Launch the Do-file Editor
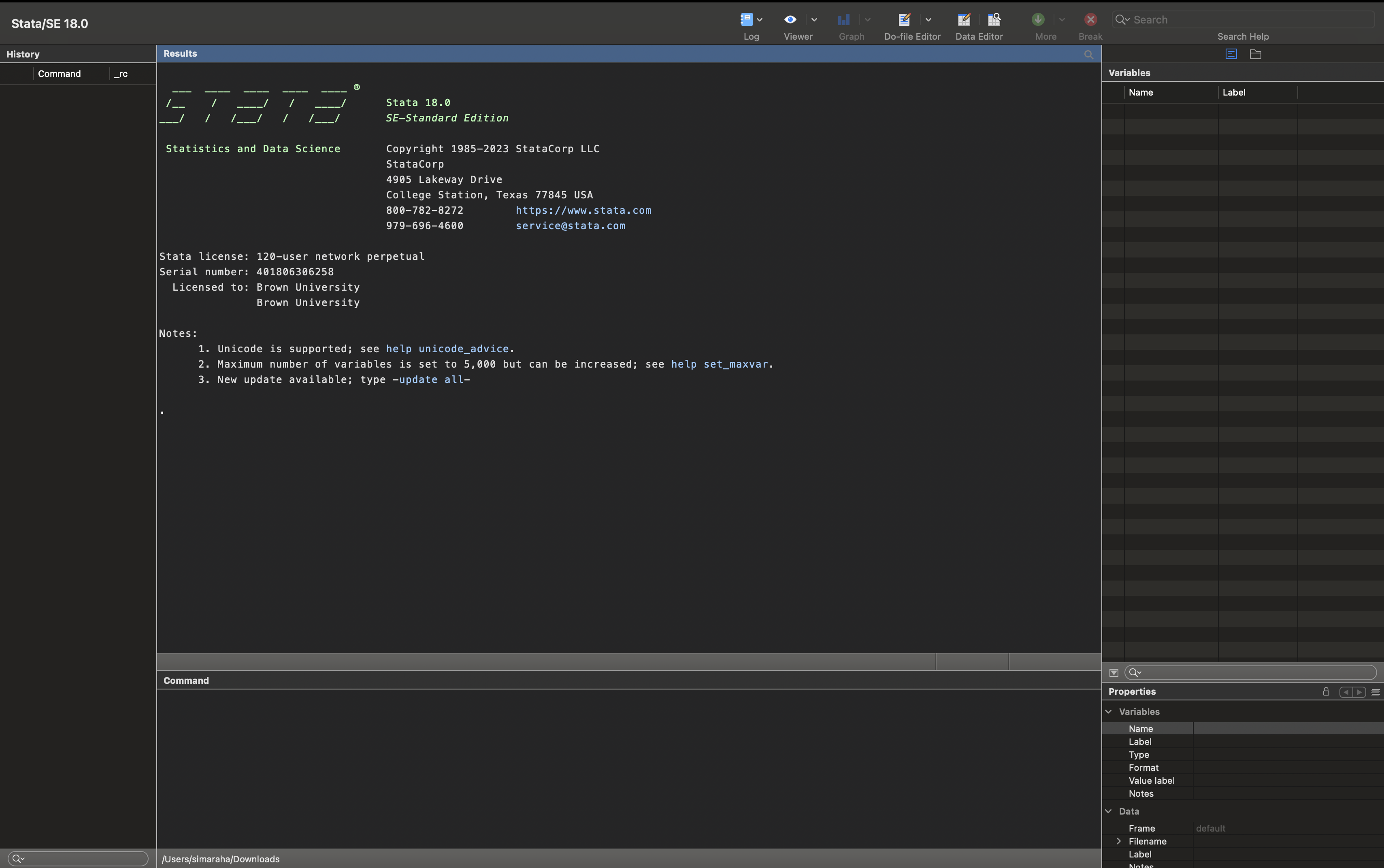Screen dimensions: 1384x868 [904, 19]
